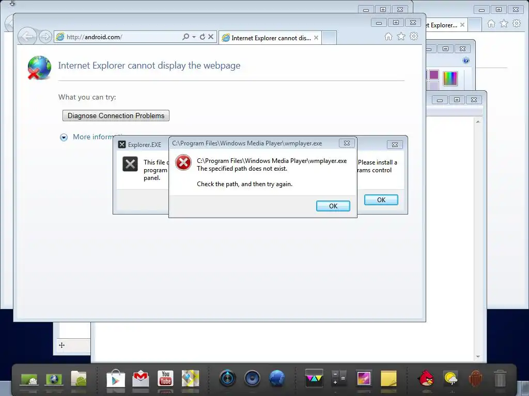Open speaker music icon in dock
This screenshot has width=529, height=396.
252,378
